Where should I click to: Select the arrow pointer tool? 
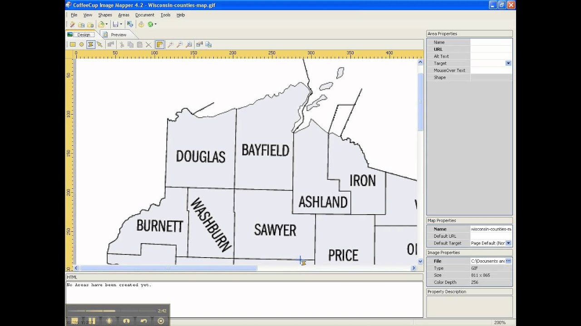99,44
